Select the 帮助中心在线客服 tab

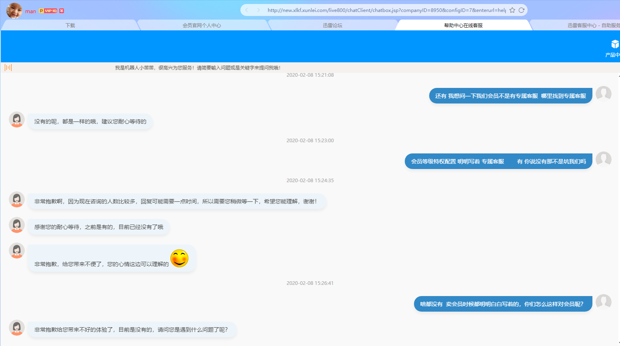[x=464, y=24]
